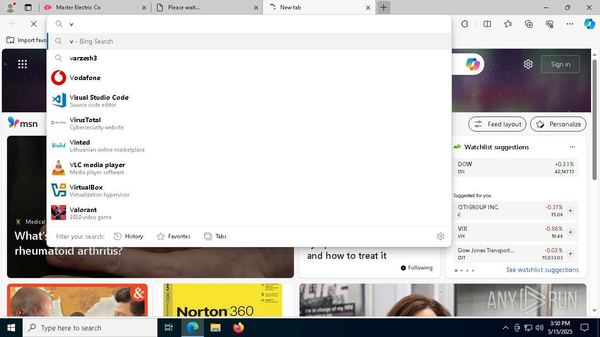600x337 pixels.
Task: Select Vinted suggestion
Action: click(x=249, y=145)
